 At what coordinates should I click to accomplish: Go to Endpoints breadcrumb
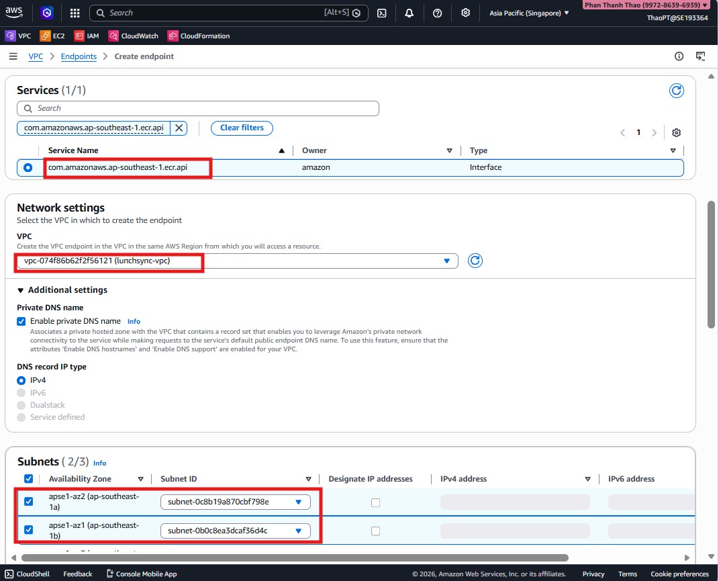79,56
